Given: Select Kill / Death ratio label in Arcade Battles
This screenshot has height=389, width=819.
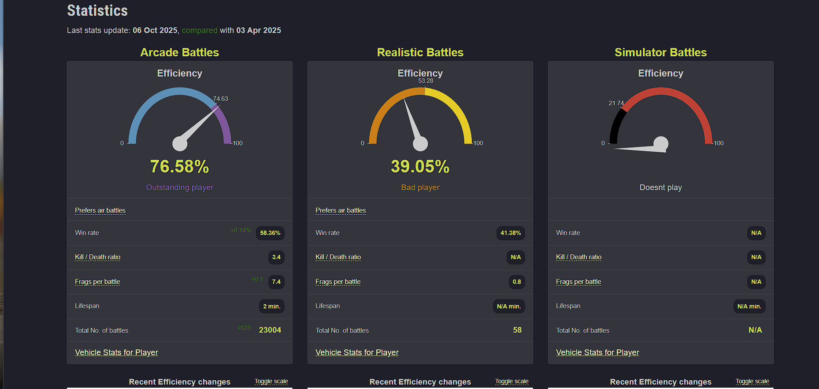Looking at the screenshot, I should coord(97,257).
